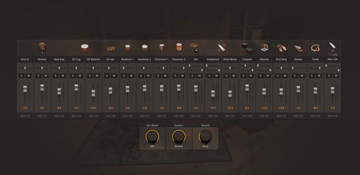Screen dimensions: 360x175
Task: Click the Floortom 1 channel label
Action: pos(162,59)
